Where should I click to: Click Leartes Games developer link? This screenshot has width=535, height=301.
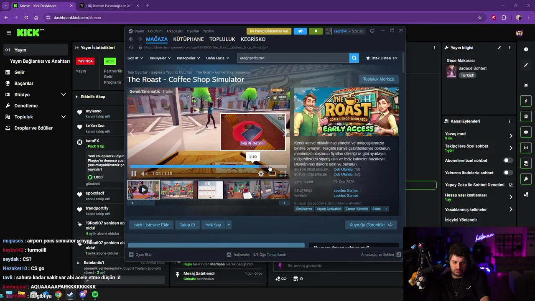pyautogui.click(x=346, y=191)
